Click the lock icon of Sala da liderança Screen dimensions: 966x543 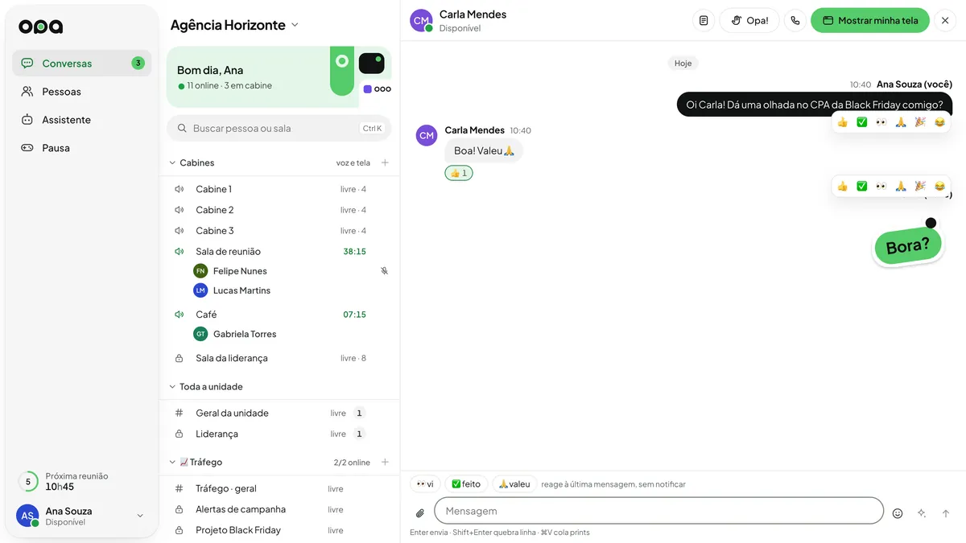point(180,358)
